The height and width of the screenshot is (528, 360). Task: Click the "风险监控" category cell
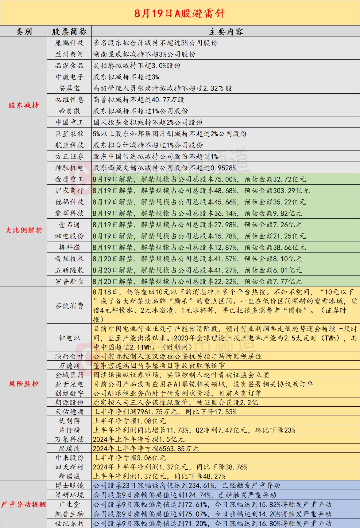[24, 384]
